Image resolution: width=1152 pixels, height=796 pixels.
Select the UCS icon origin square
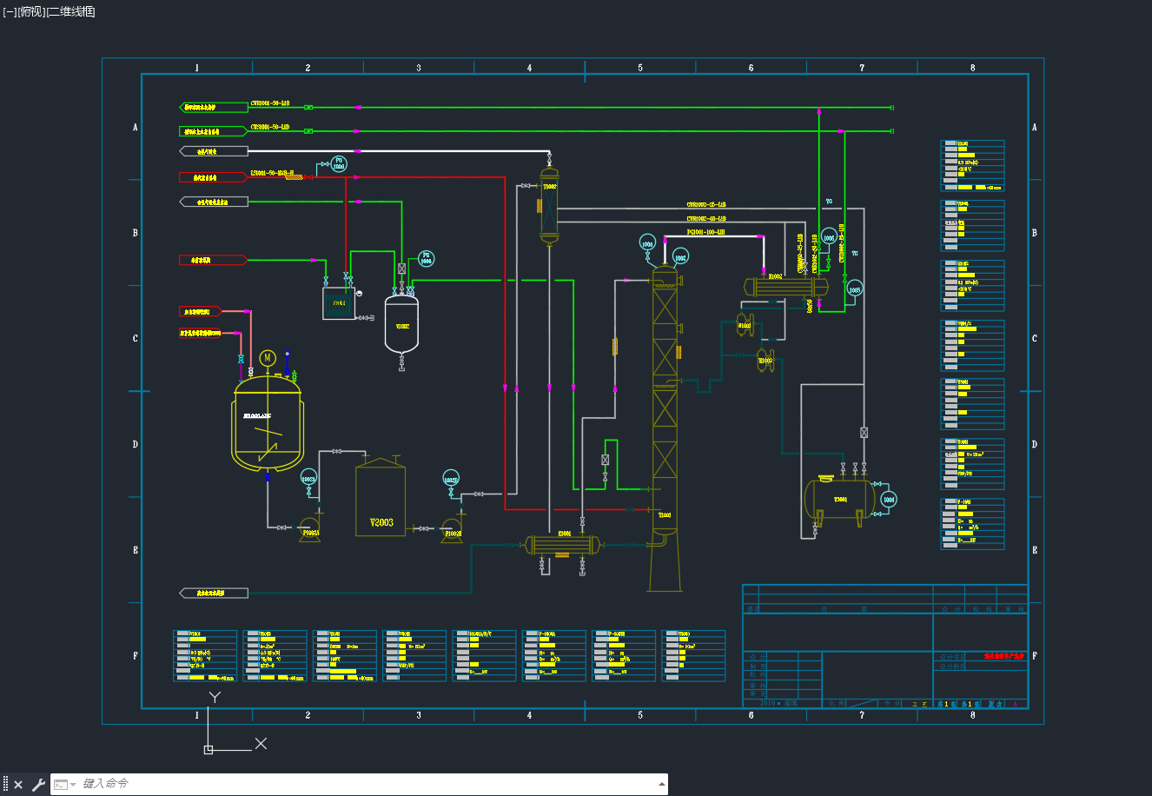point(209,750)
